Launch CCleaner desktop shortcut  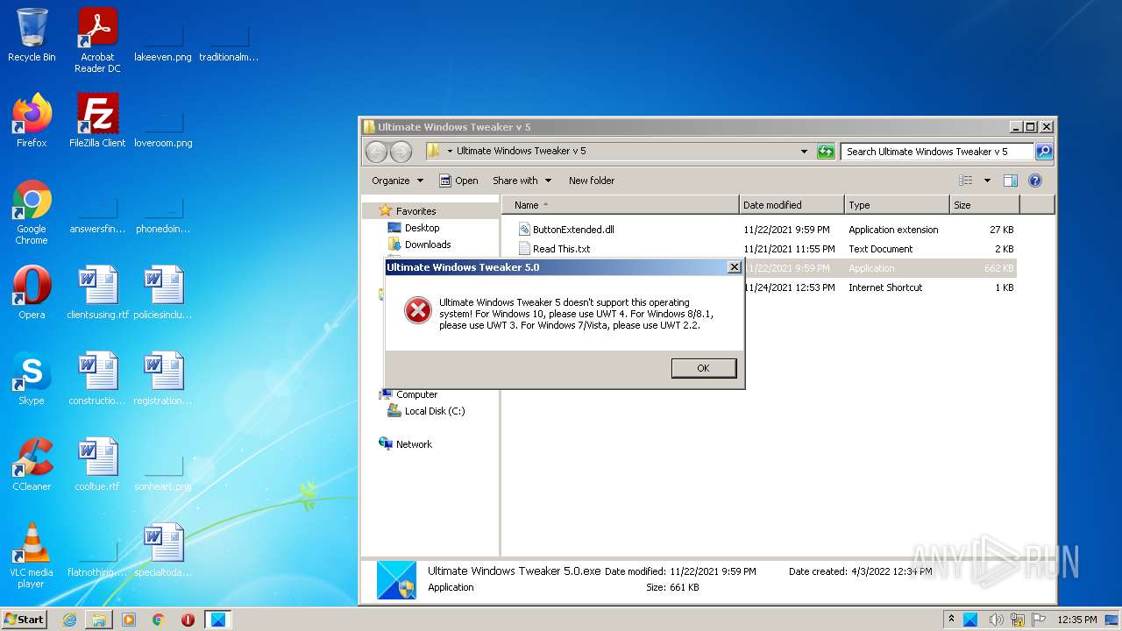click(32, 464)
